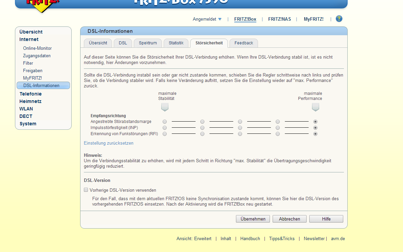Viewport: 403px width, 252px height.
Task: Select fourth Funkstörungen (RFI) radio step
Action: point(278,134)
